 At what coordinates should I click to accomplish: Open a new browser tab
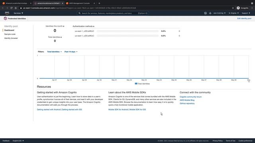[x=99, y=3]
